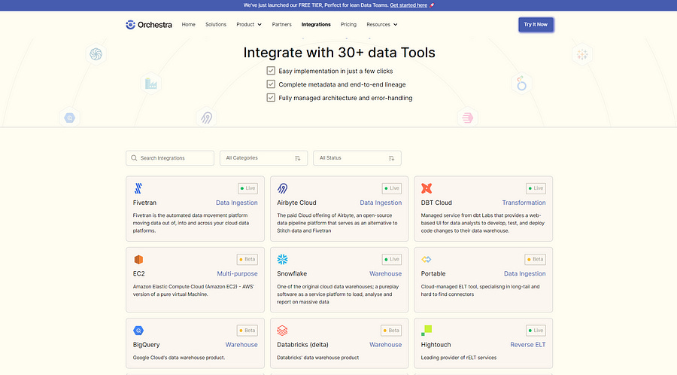Click Fivetran's Data Ingestion category link
The height and width of the screenshot is (375, 677).
pyautogui.click(x=237, y=203)
